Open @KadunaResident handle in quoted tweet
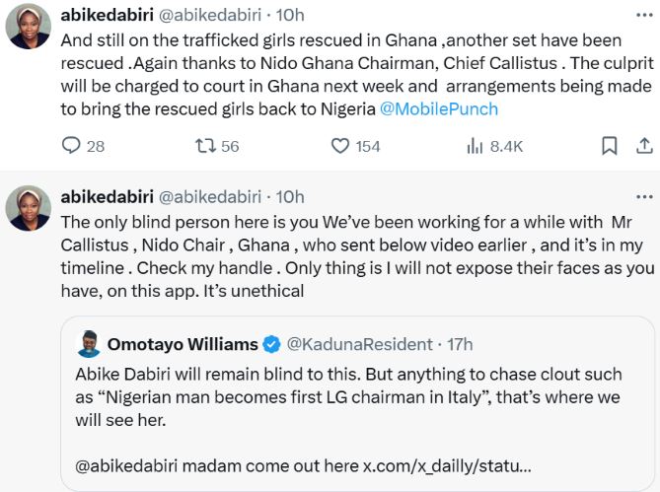Image resolution: width=660 pixels, height=492 pixels. coord(360,344)
